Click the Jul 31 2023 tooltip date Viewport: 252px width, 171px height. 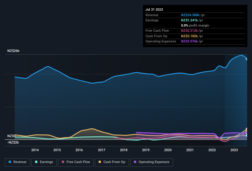[x=154, y=9]
